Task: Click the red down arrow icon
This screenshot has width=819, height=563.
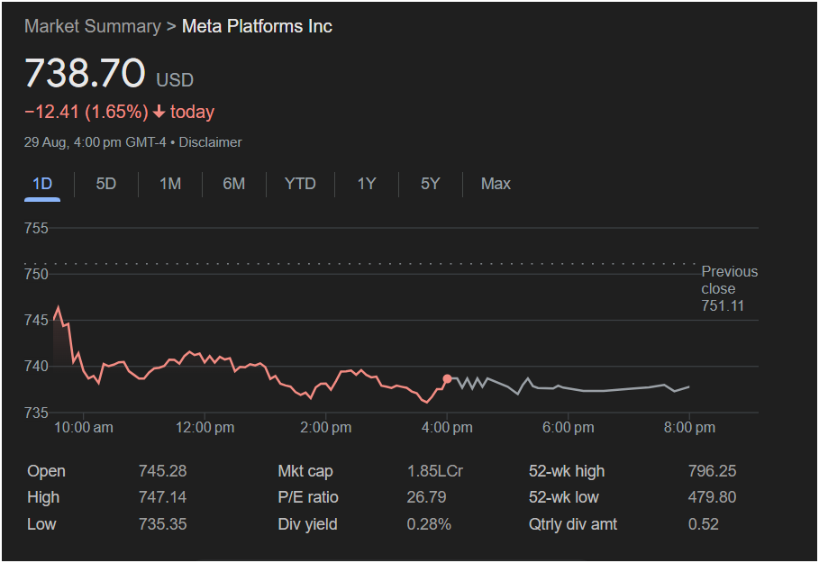Action: 159,113
